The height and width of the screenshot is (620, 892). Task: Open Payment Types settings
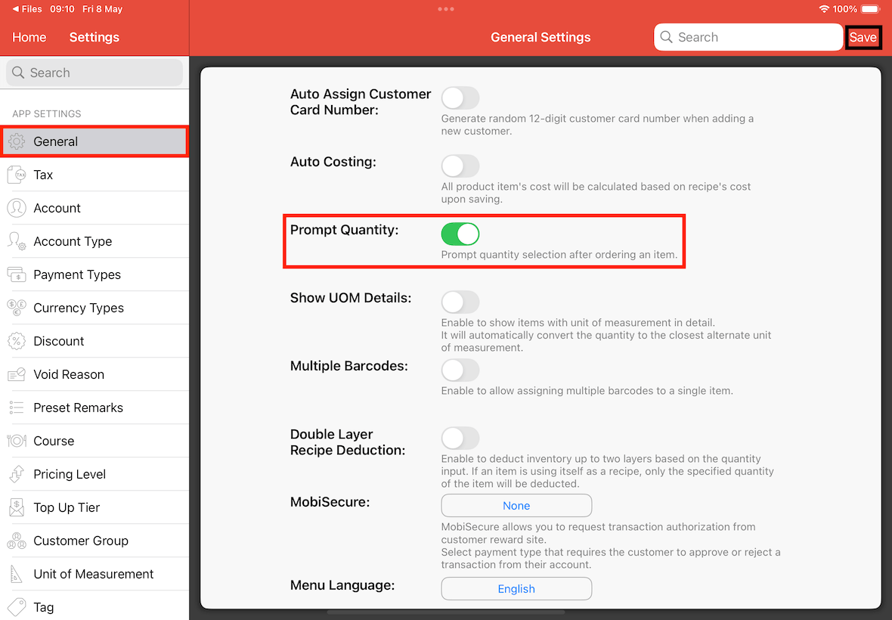[x=94, y=274]
